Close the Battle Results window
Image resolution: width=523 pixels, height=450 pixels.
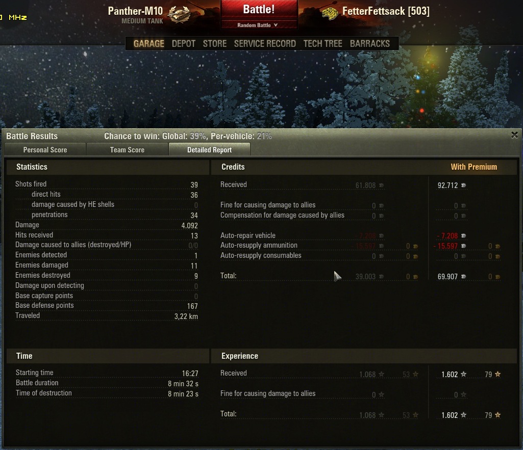[514, 135]
